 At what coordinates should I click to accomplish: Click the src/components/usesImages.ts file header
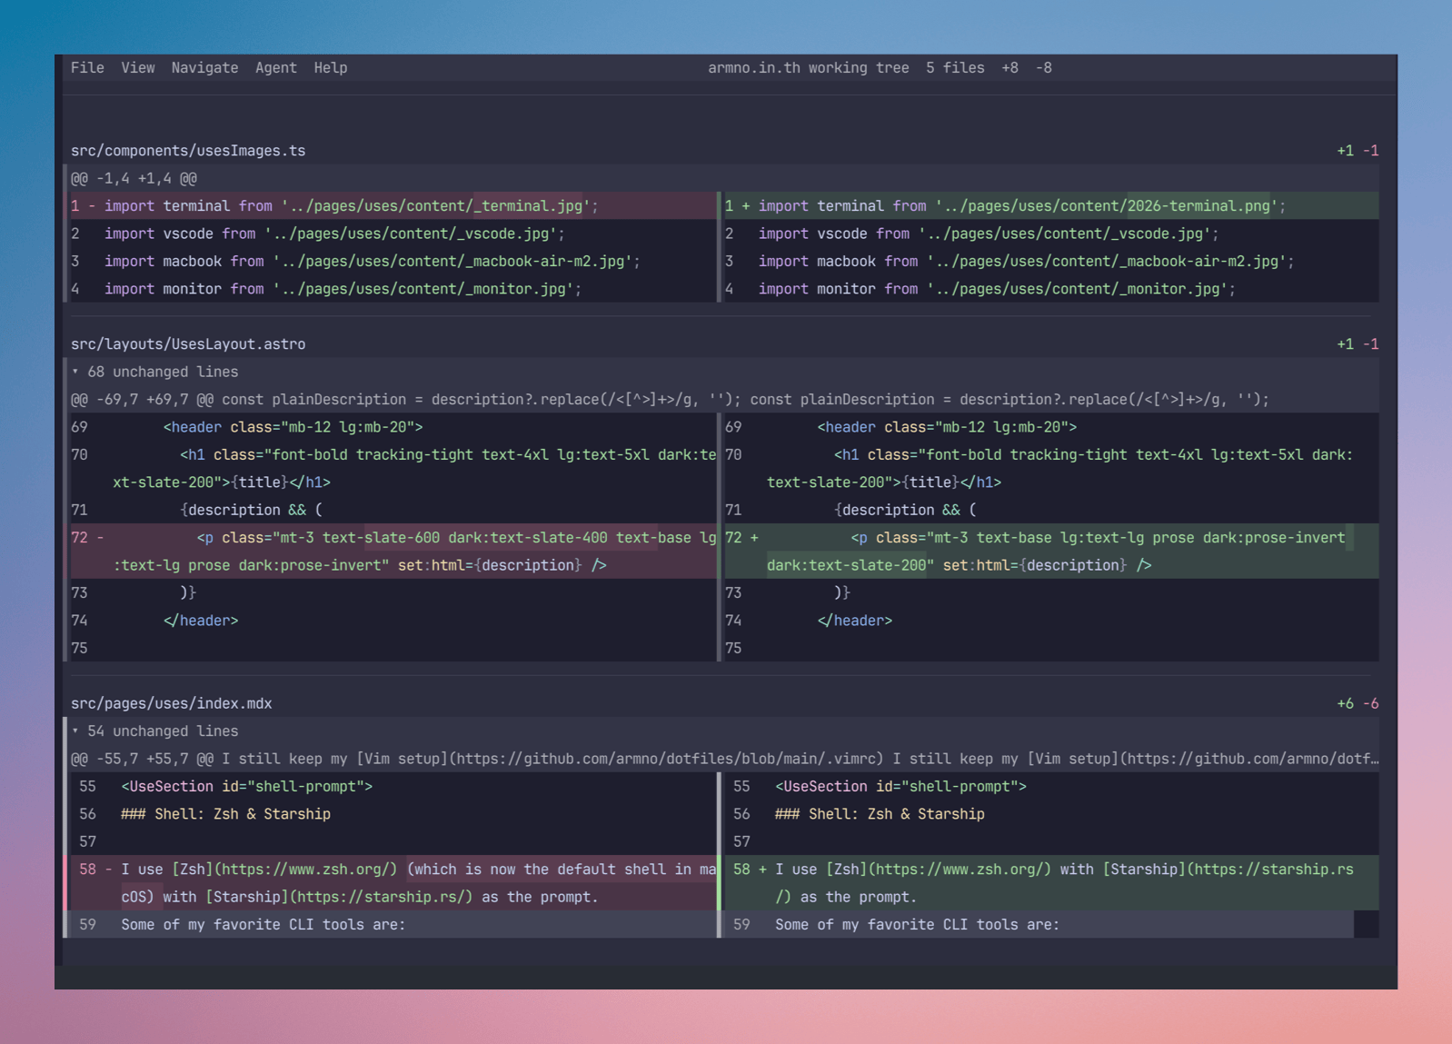pyautogui.click(x=188, y=151)
